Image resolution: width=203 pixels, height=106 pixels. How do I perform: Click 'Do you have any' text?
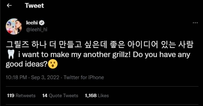coord(162,55)
